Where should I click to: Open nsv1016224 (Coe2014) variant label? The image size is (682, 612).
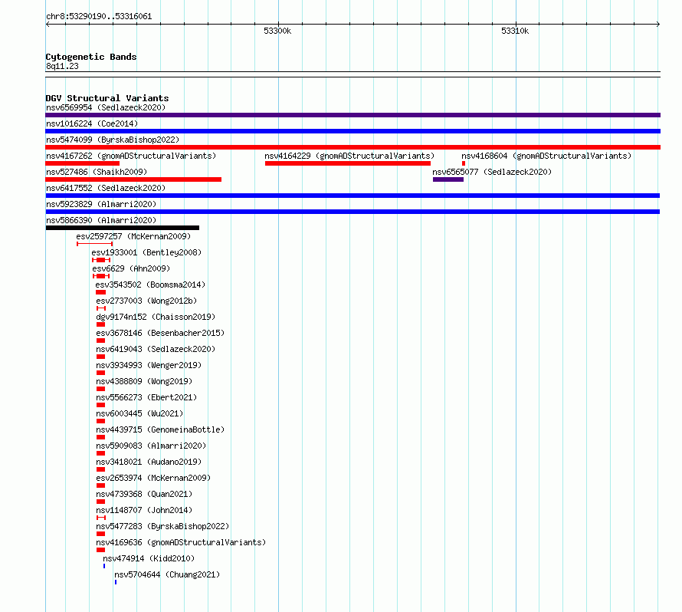[92, 123]
